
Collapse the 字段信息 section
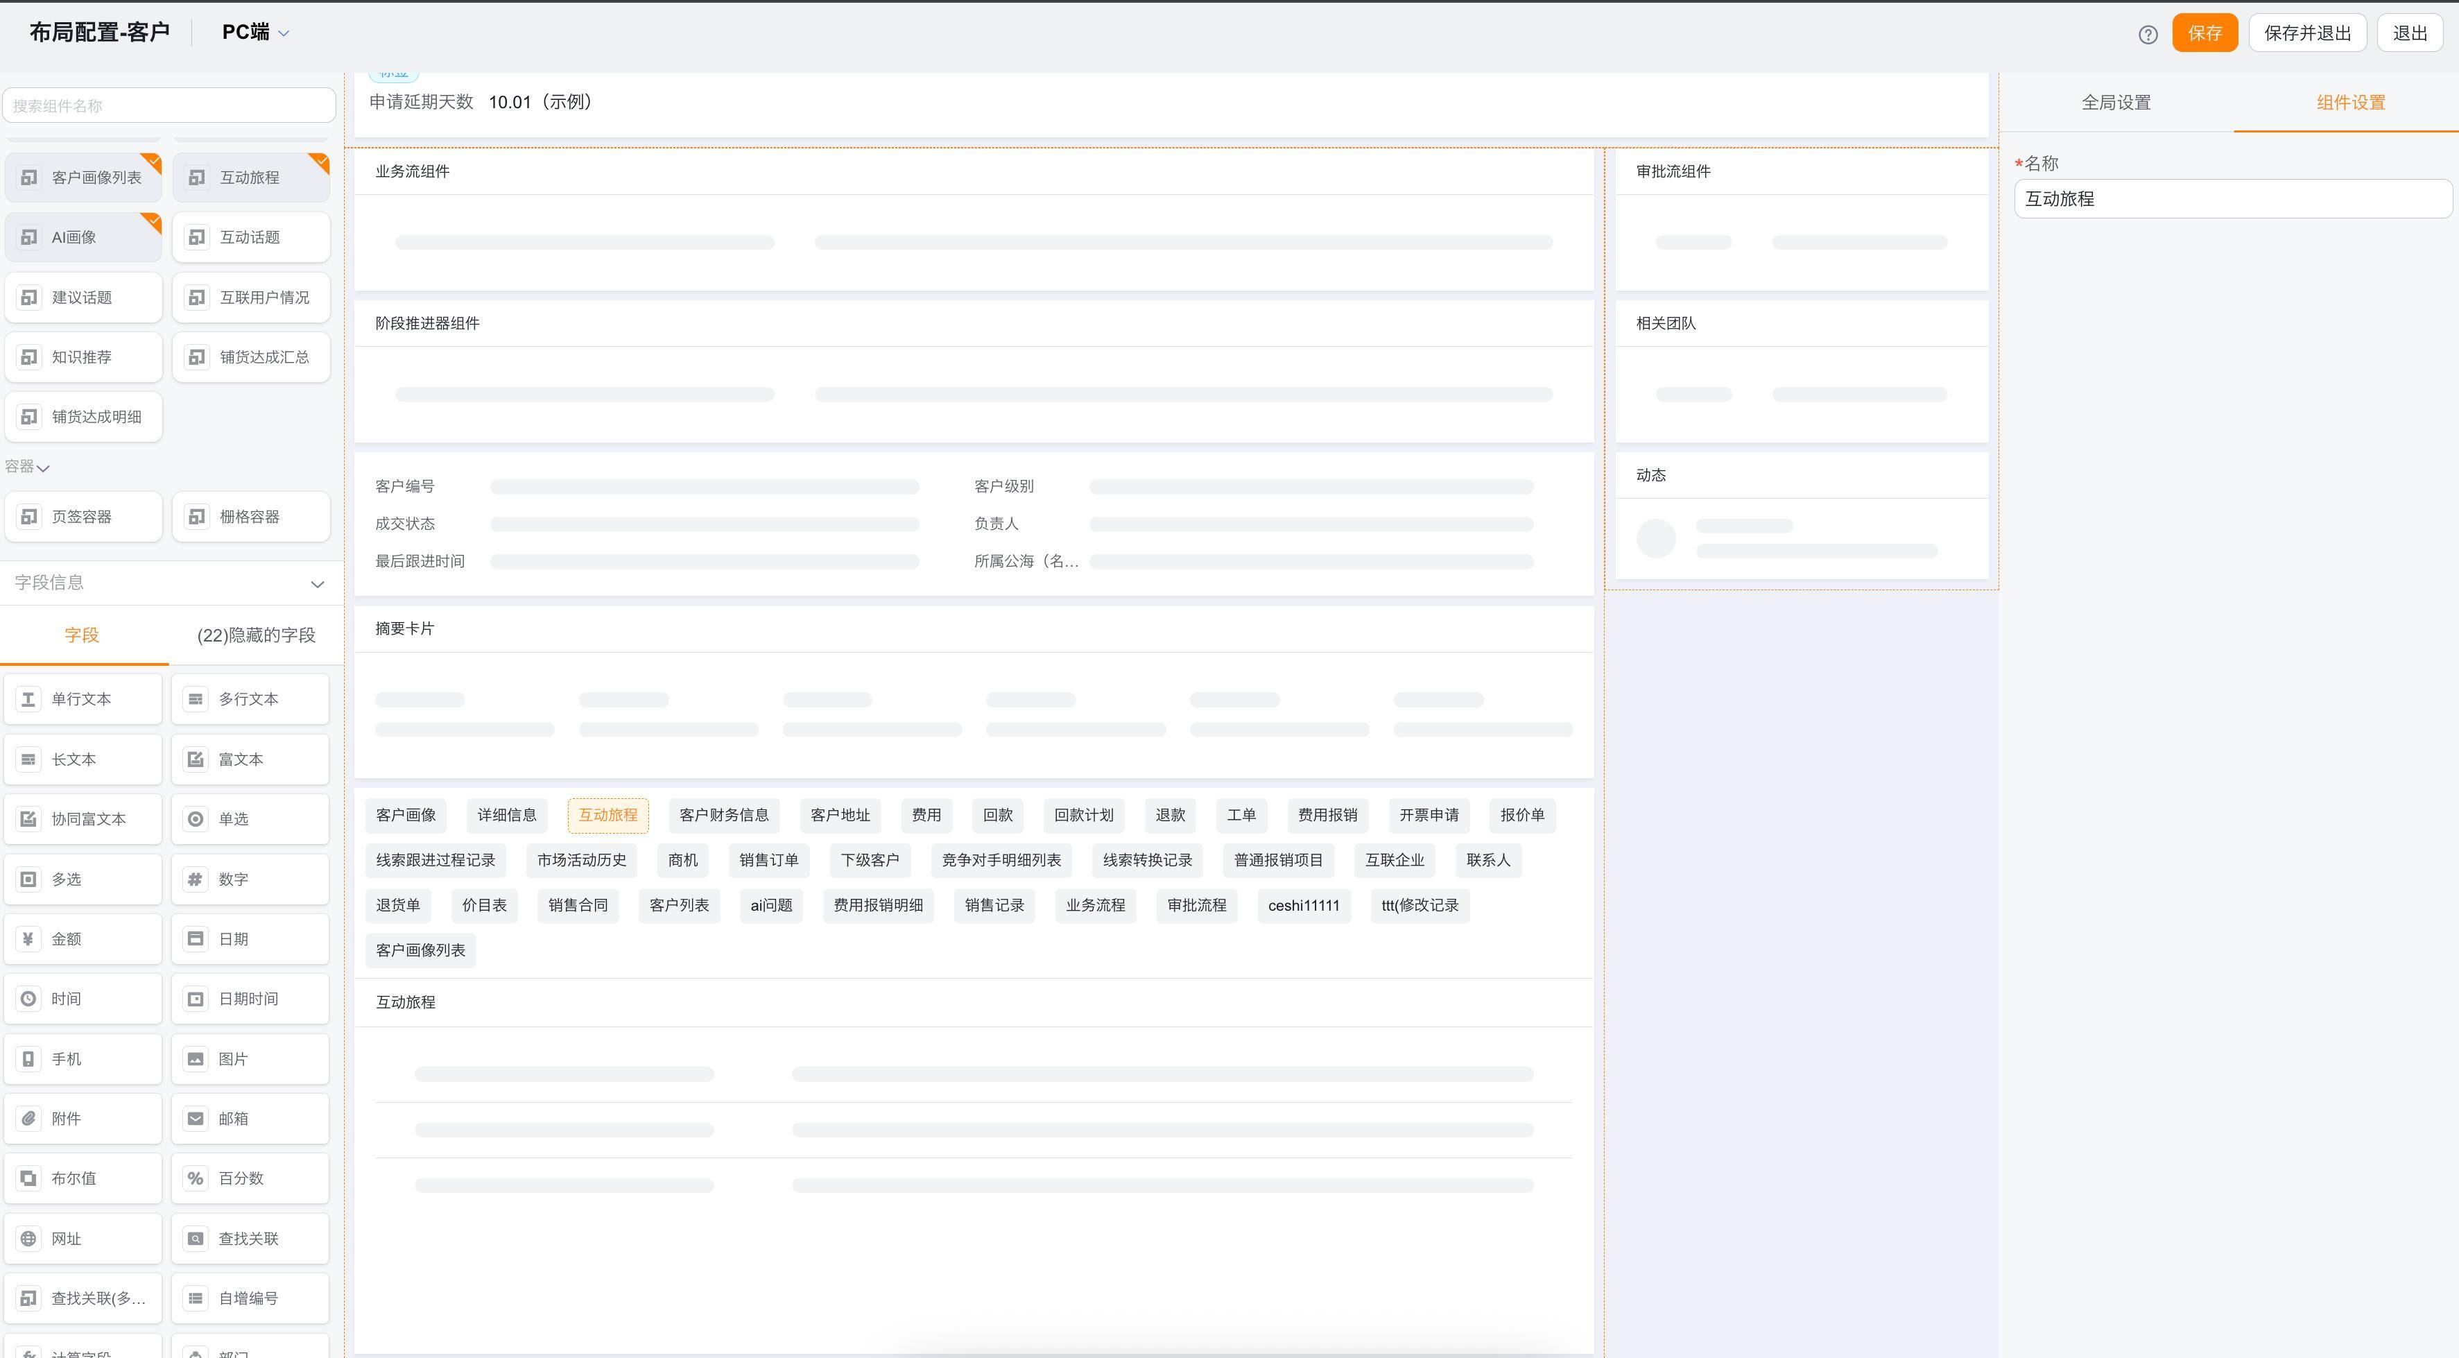tap(317, 583)
